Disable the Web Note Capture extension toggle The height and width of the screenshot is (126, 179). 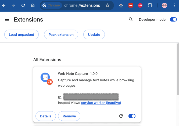click(132, 116)
